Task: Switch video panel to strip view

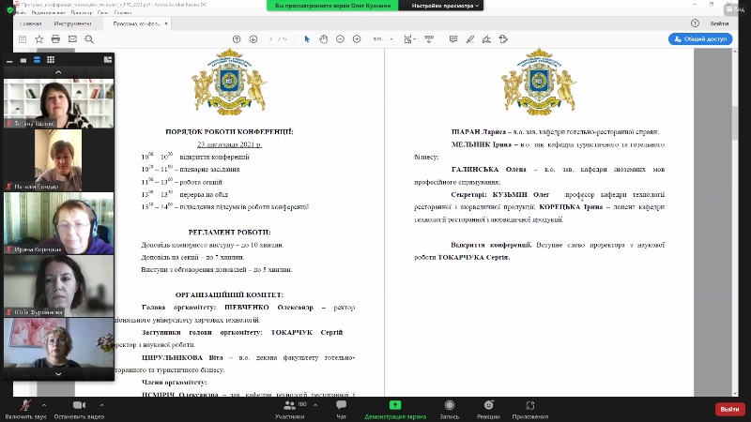Action: coord(37,60)
